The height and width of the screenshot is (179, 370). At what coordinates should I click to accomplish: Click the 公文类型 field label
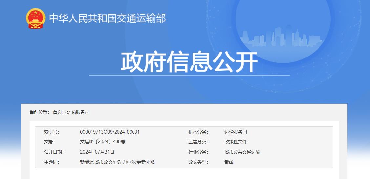point(198,162)
